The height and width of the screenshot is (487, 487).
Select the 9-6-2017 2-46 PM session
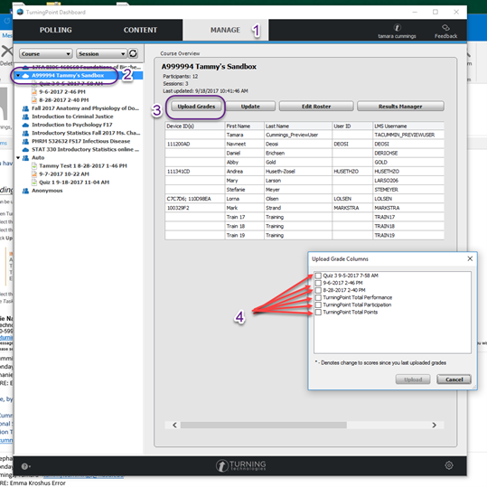tap(62, 92)
